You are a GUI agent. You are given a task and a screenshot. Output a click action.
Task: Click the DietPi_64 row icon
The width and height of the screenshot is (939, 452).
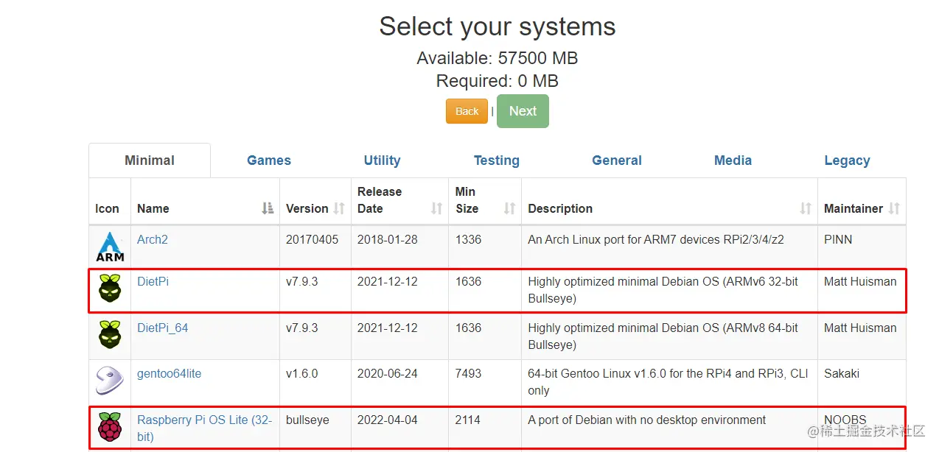pyautogui.click(x=110, y=336)
